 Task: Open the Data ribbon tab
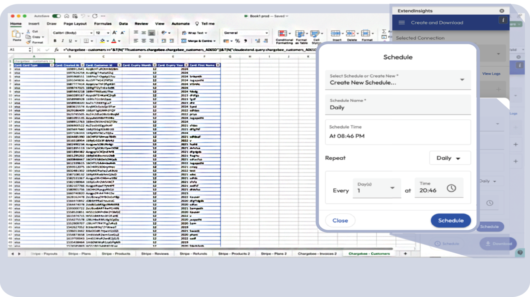(x=123, y=24)
